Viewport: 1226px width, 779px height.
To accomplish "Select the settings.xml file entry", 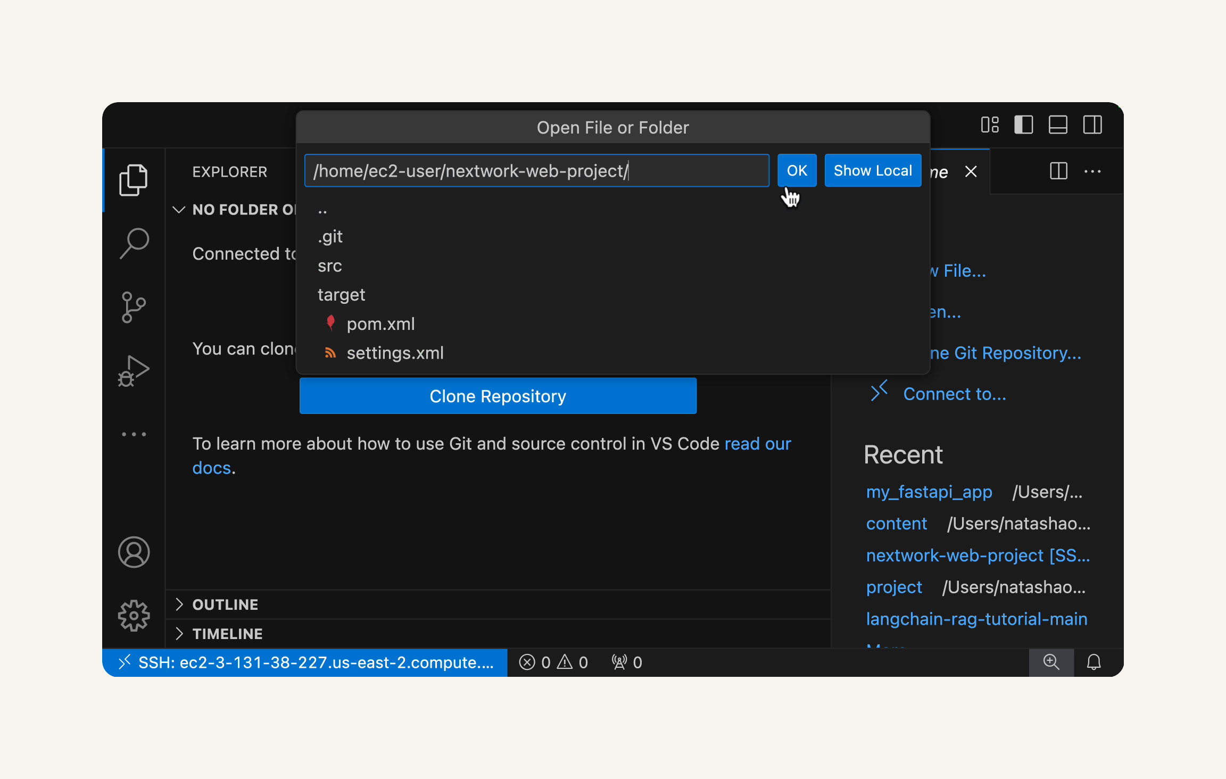I will coord(613,353).
